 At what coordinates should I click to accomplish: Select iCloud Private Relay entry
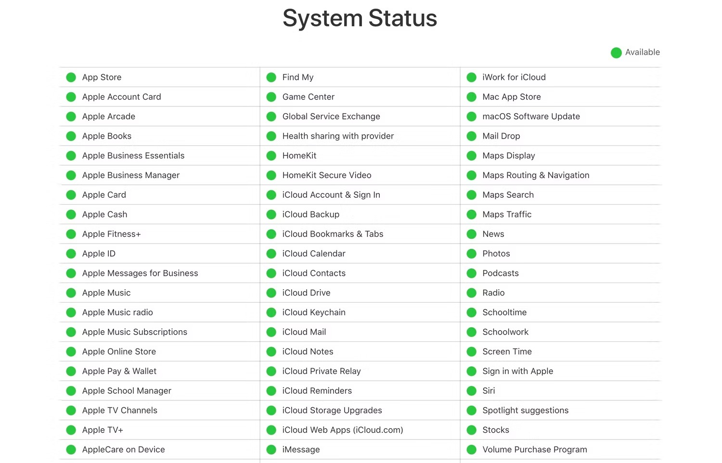coord(321,372)
